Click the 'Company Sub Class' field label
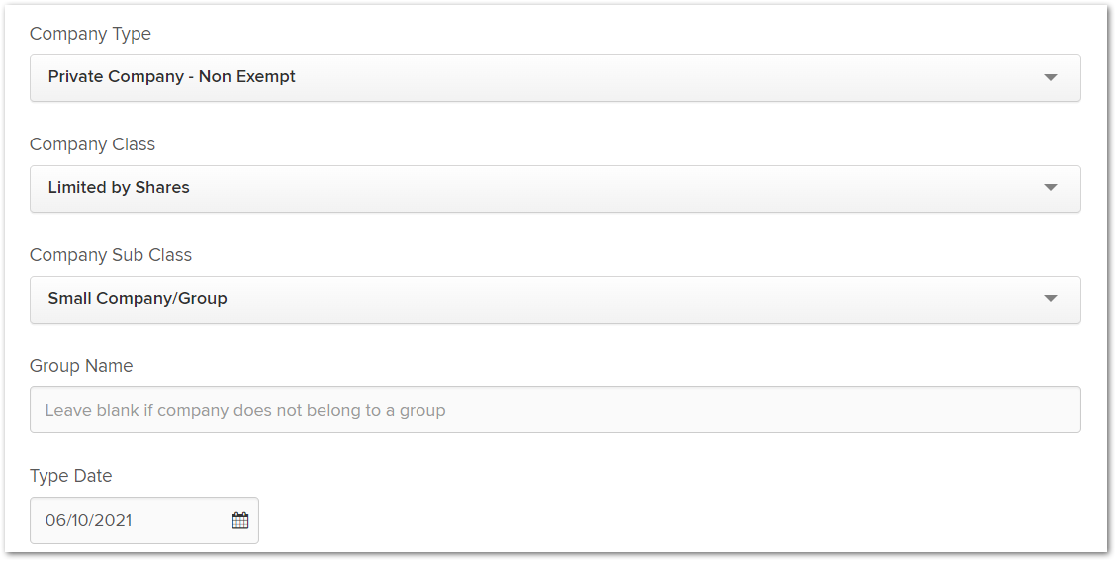This screenshot has width=1116, height=561. (x=111, y=255)
